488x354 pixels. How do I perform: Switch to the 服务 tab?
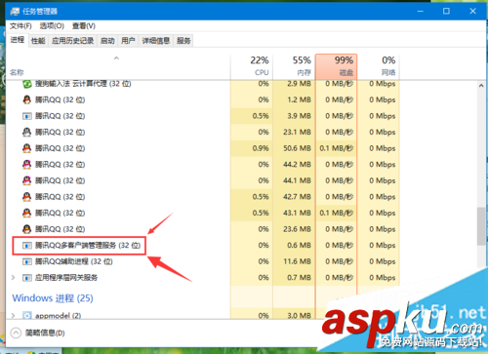pyautogui.click(x=183, y=41)
